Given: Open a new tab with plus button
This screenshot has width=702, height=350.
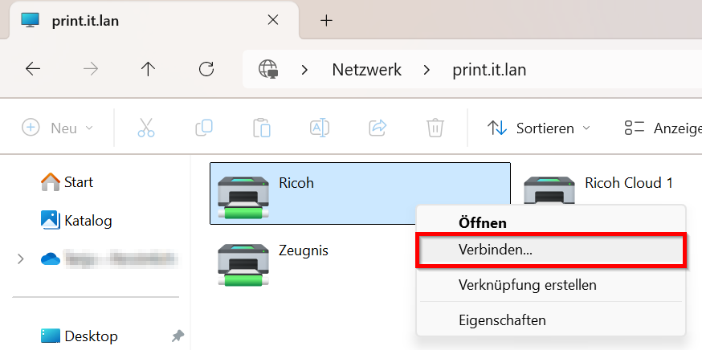Looking at the screenshot, I should tap(326, 21).
